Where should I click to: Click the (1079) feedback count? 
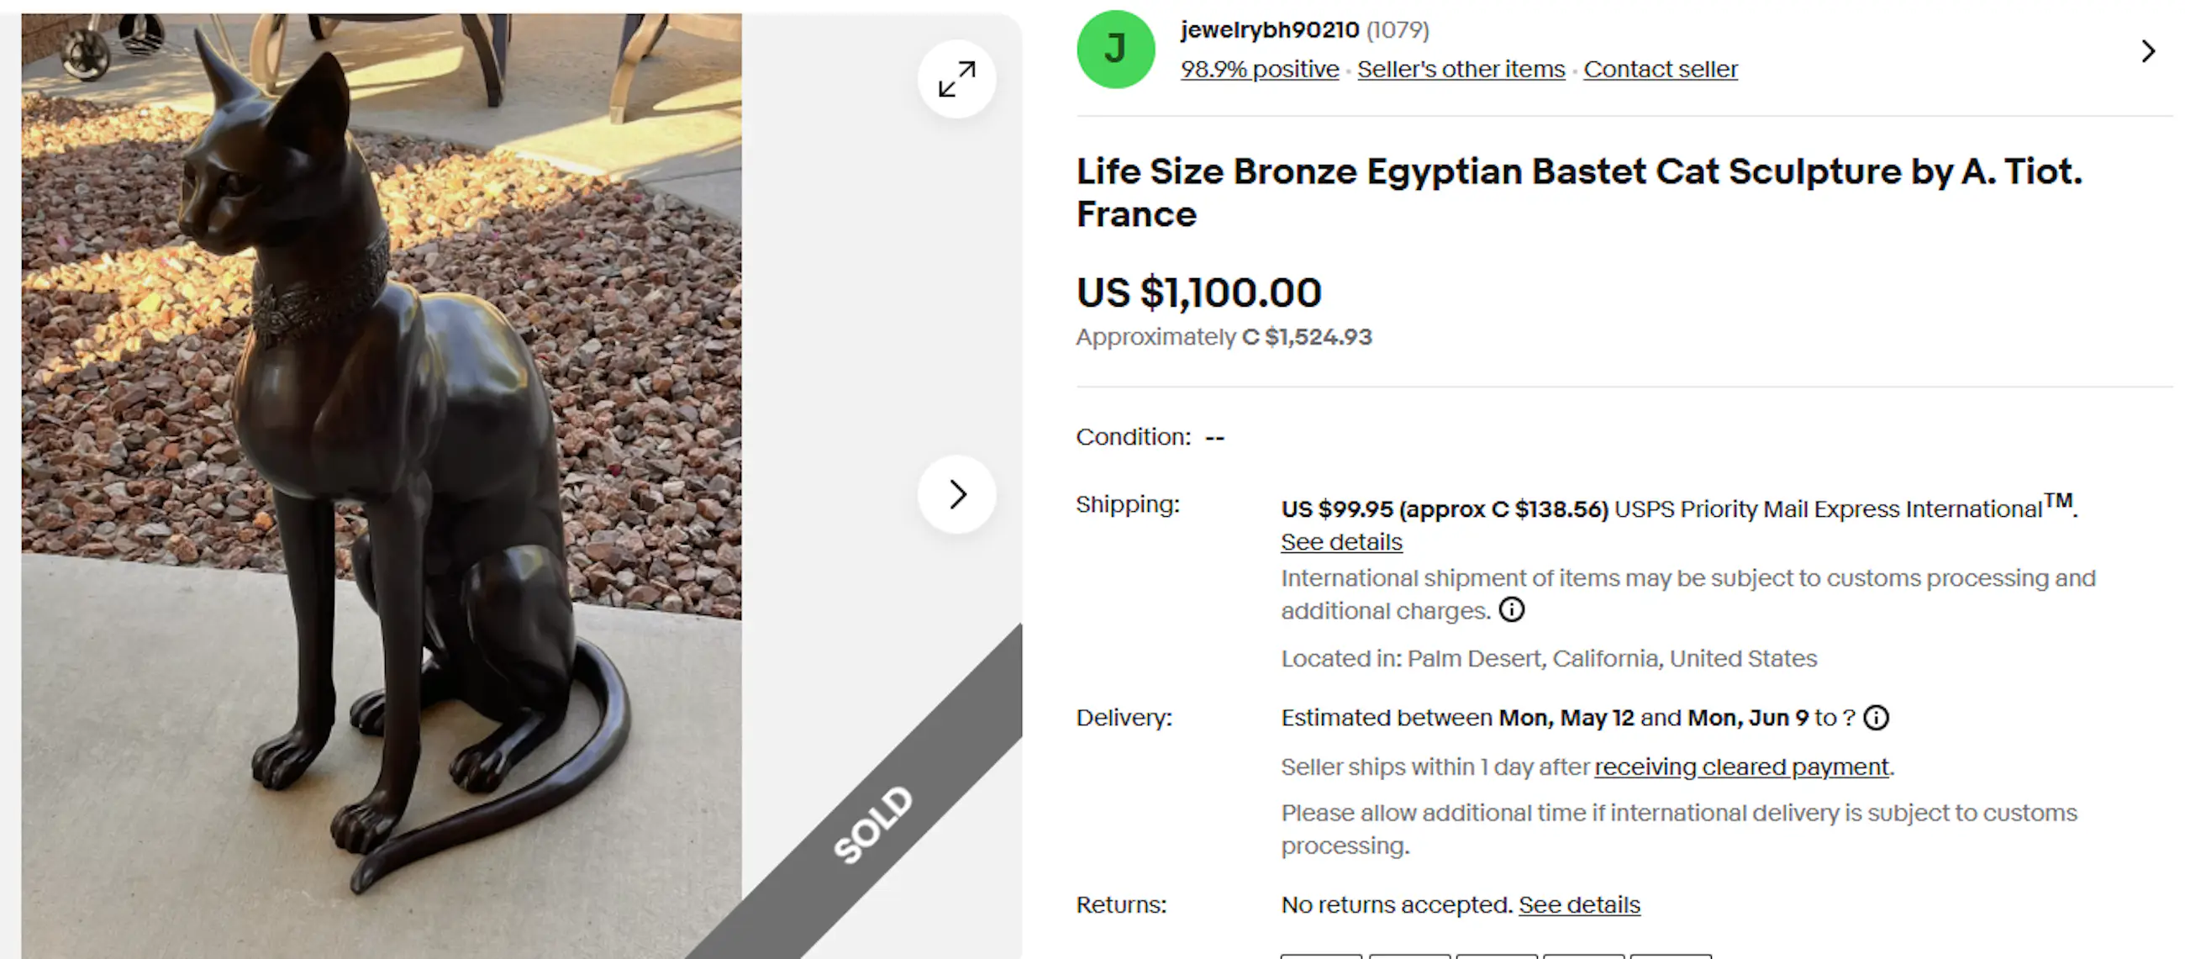(1397, 29)
